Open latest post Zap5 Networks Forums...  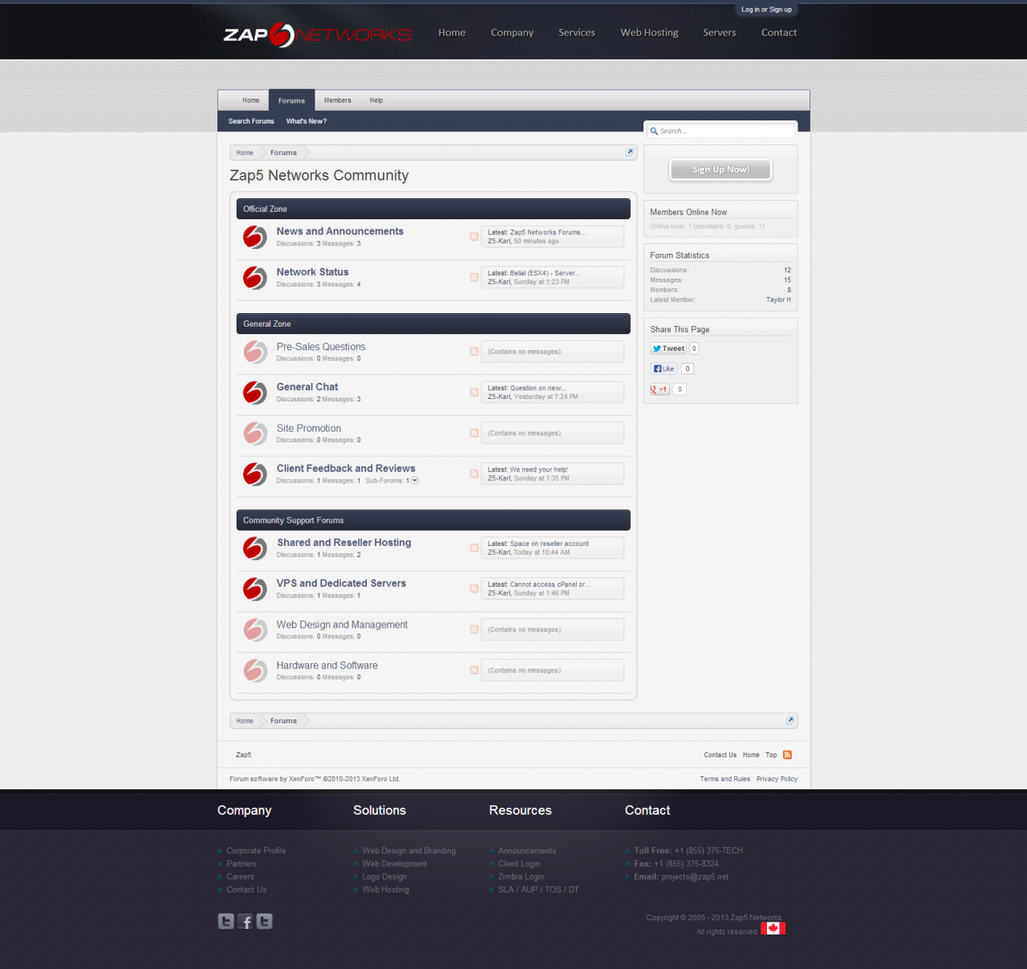coord(548,232)
